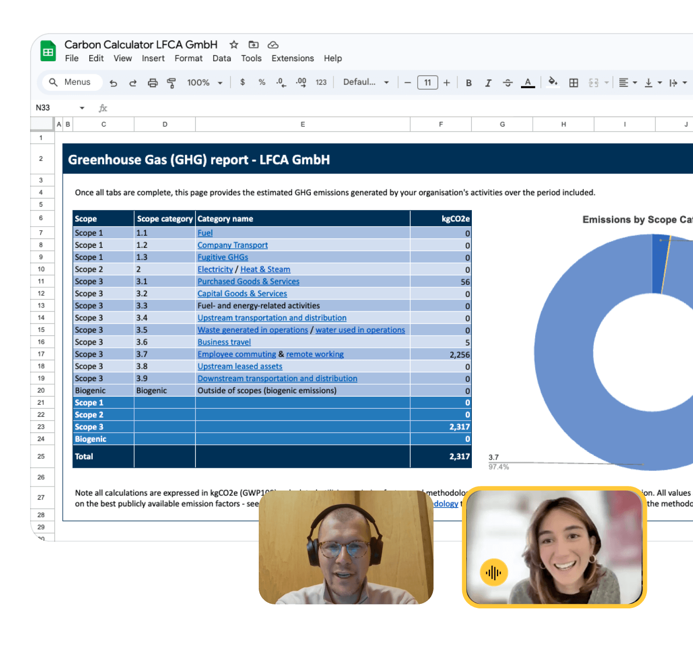Decrease font size with minus
This screenshot has height=648, width=693.
point(407,82)
